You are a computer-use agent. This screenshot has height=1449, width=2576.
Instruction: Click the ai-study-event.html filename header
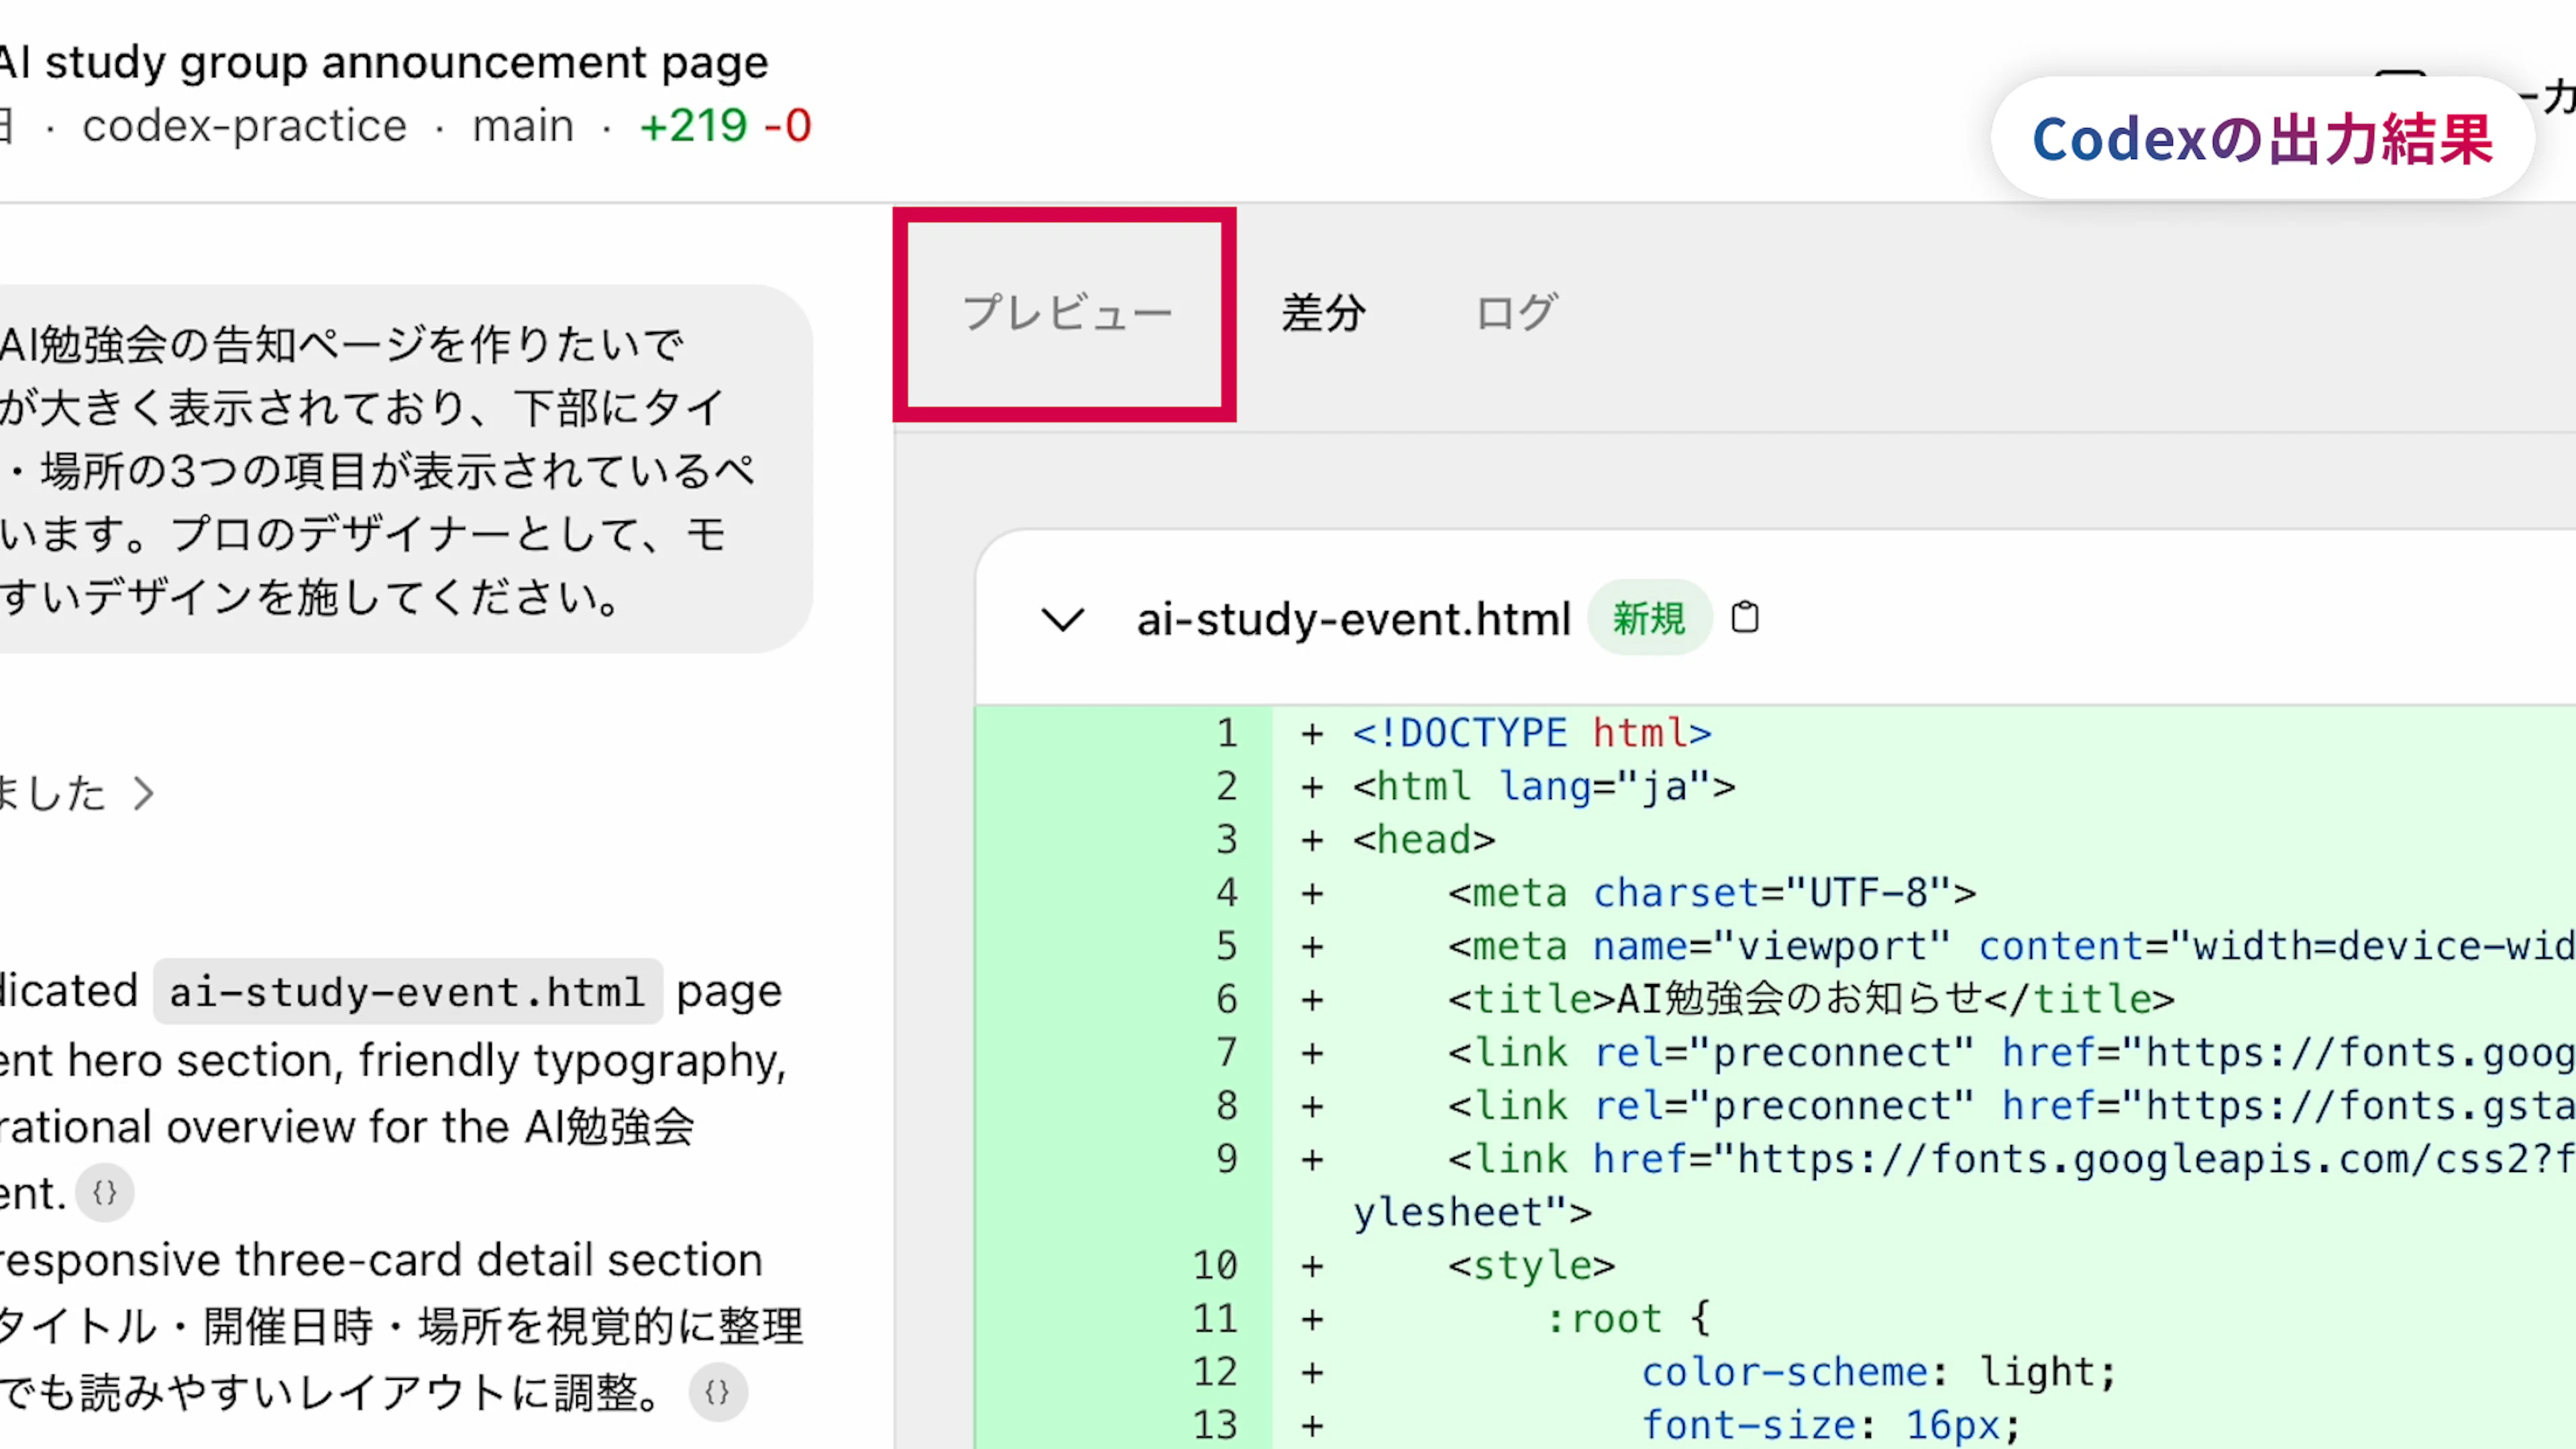pyautogui.click(x=1353, y=620)
